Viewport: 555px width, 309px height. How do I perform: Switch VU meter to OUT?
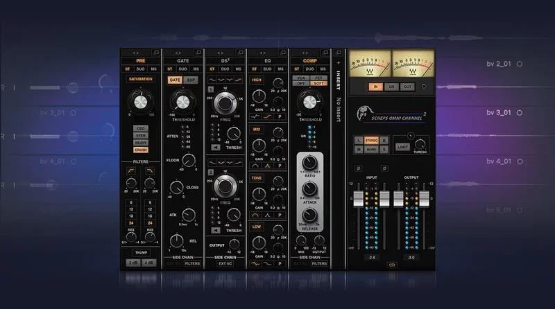tap(407, 87)
